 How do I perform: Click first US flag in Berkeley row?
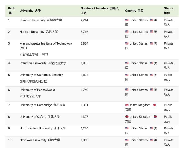click(127, 75)
